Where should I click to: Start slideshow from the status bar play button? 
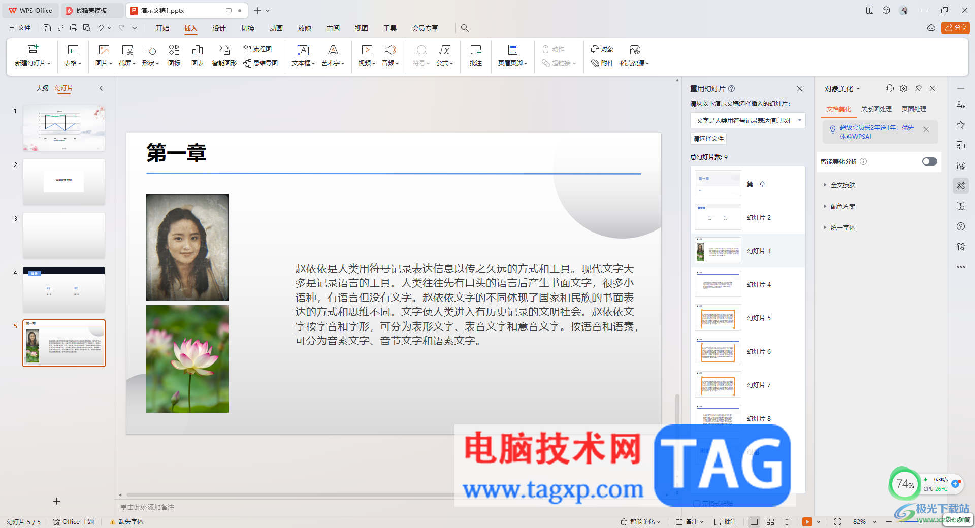[807, 521]
